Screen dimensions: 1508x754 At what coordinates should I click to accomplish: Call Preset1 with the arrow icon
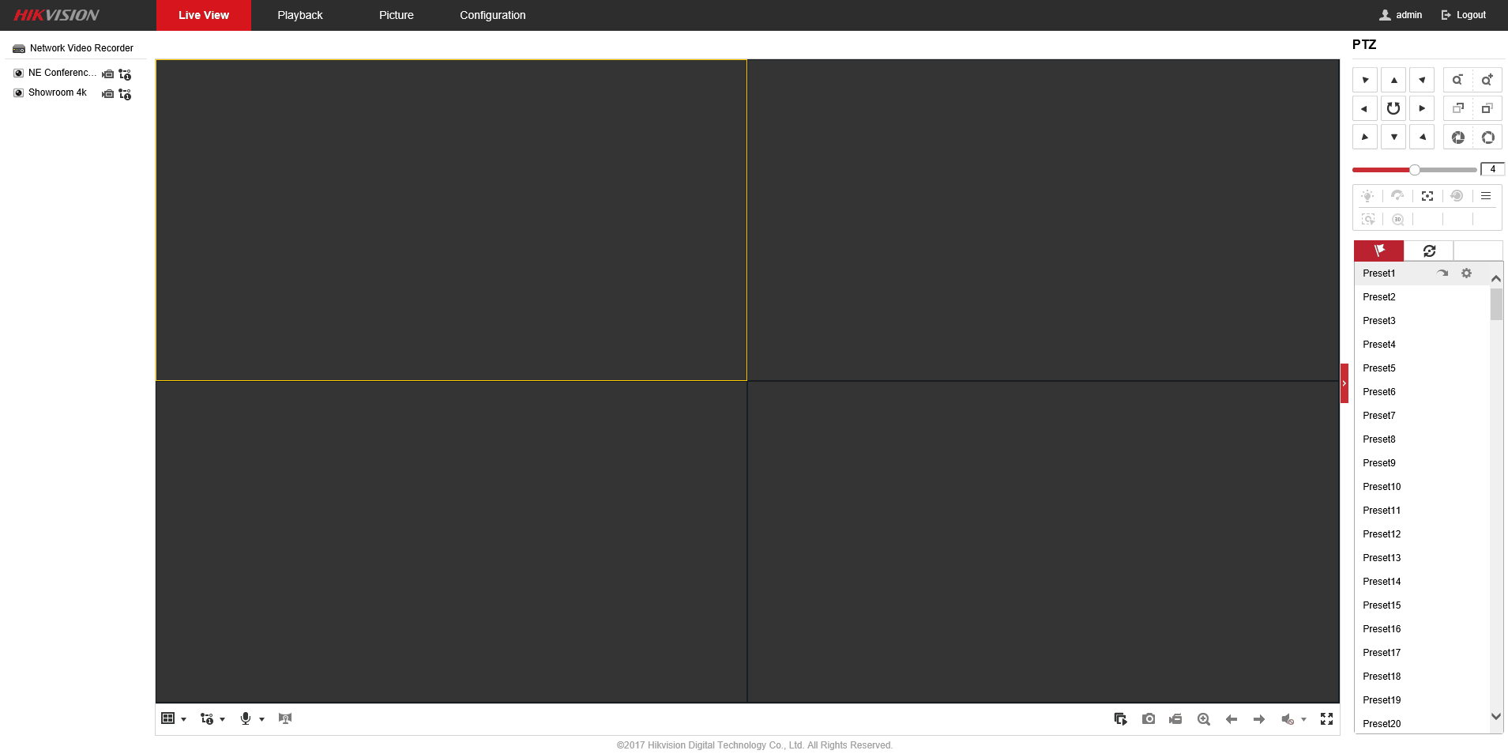[1442, 273]
